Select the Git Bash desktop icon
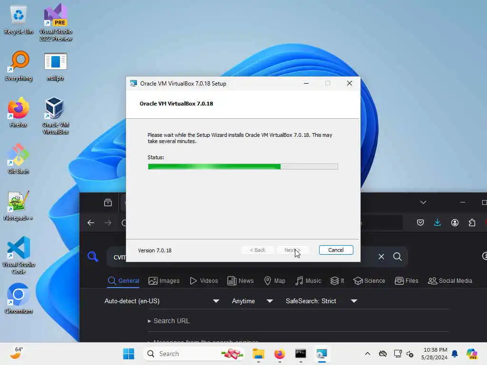Screen dimensions: 487x365 pyautogui.click(x=19, y=159)
